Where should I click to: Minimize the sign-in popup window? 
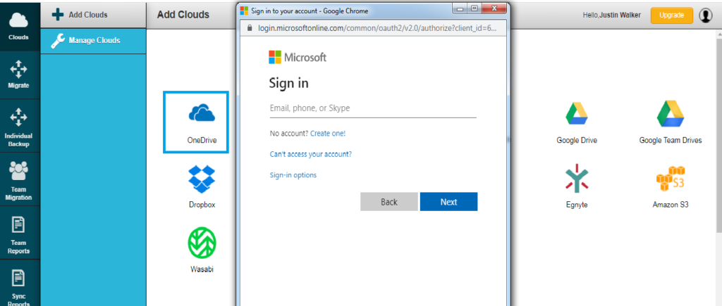(461, 8)
